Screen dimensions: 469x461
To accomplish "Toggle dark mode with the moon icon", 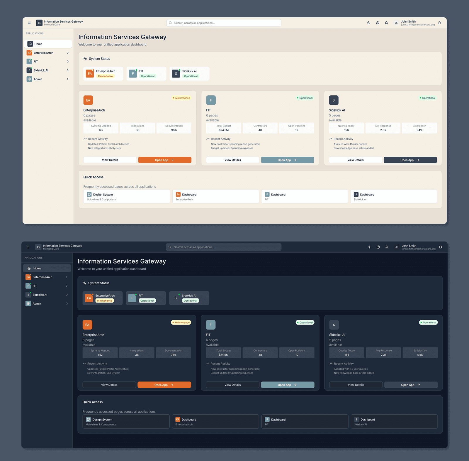I will [368, 23].
